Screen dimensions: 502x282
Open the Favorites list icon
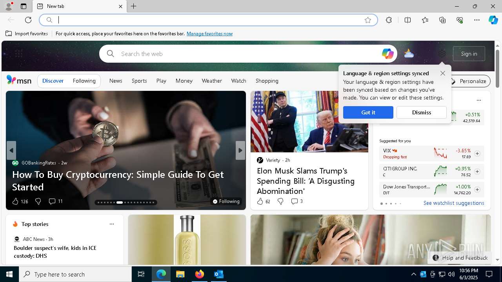coord(425,20)
